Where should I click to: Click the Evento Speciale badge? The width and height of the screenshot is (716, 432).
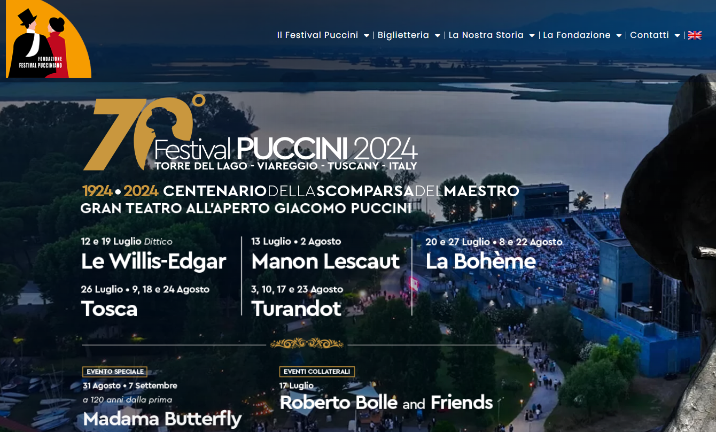115,372
